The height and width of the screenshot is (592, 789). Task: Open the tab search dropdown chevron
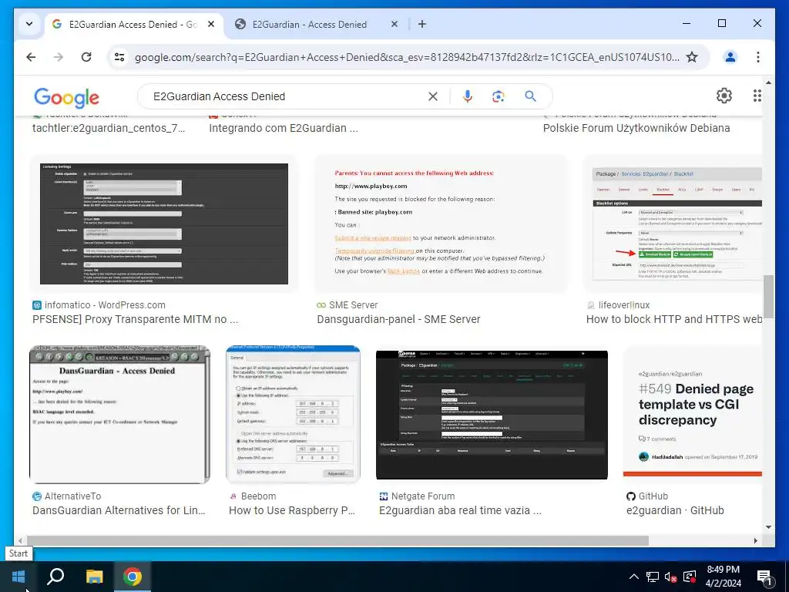point(29,24)
